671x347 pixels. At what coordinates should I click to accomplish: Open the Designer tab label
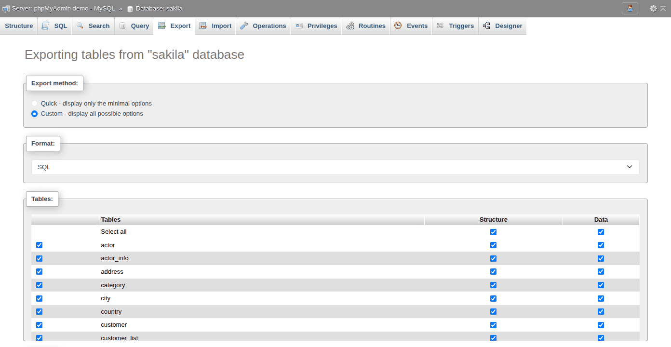click(509, 26)
